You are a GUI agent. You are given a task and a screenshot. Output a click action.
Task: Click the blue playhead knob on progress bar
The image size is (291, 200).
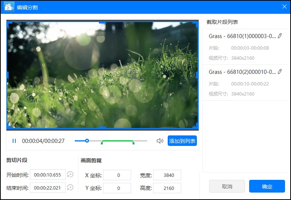[x=87, y=141]
